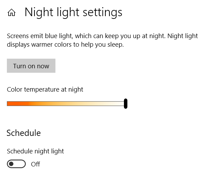Go to Settings home via house icon

pyautogui.click(x=11, y=13)
